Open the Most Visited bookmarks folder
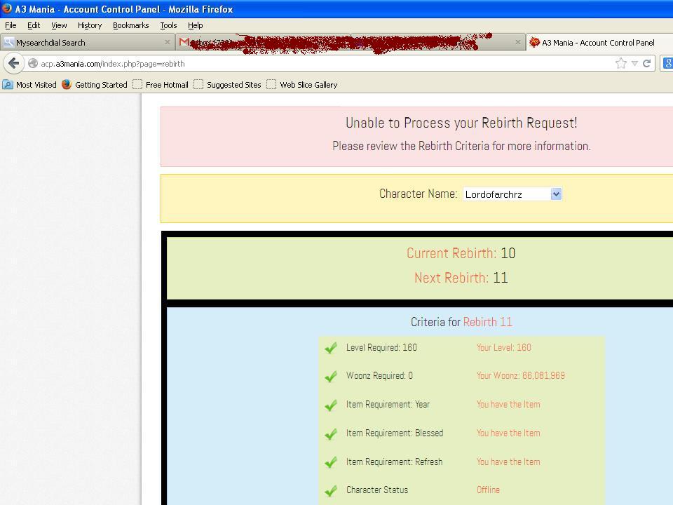The width and height of the screenshot is (673, 505). coord(29,85)
